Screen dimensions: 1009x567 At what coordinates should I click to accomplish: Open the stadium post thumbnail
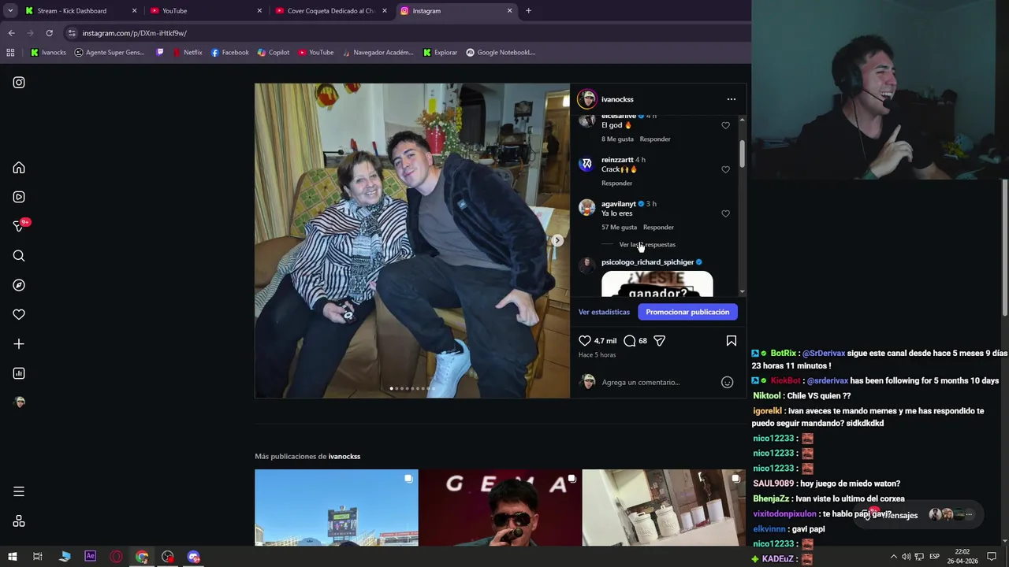coord(337,508)
